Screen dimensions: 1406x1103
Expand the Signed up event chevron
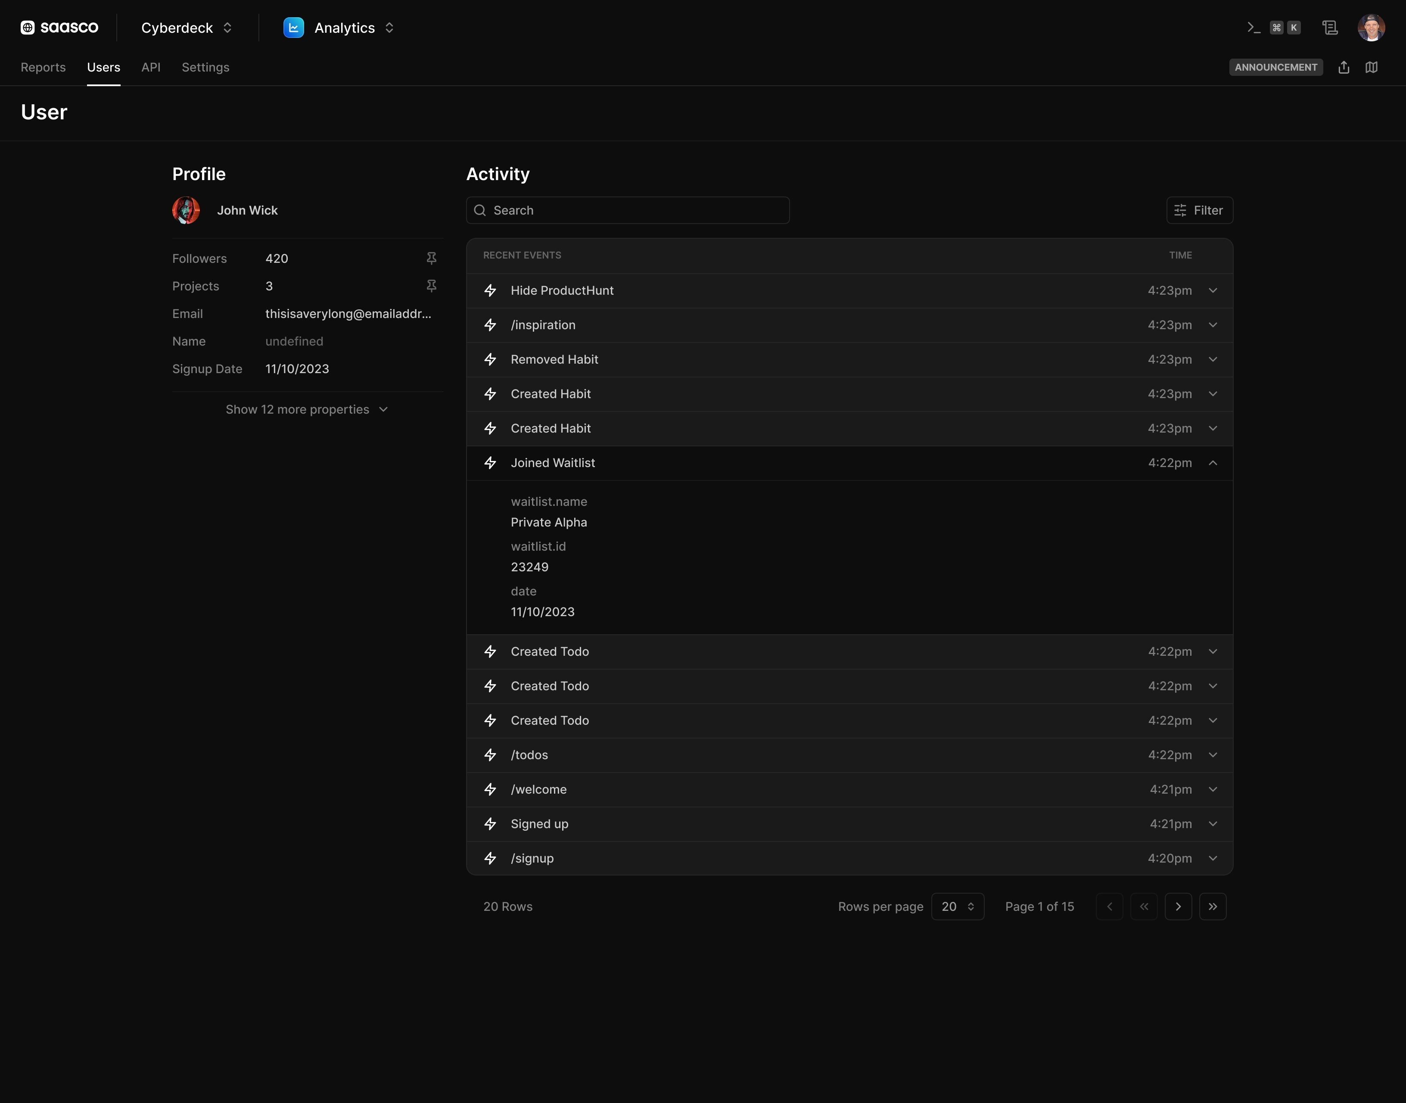coord(1213,824)
